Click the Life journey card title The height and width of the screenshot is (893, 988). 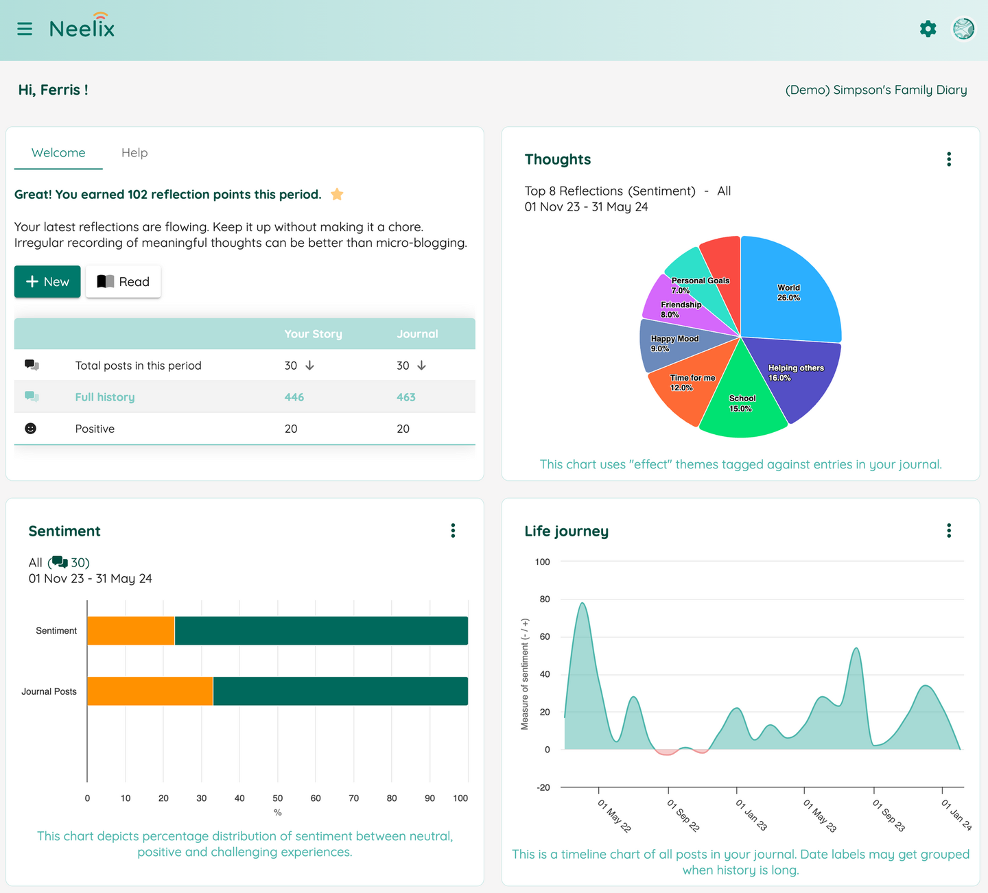pyautogui.click(x=567, y=531)
